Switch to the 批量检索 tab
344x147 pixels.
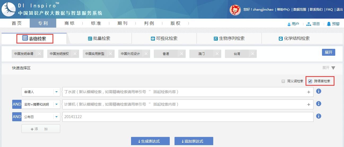click(99, 38)
